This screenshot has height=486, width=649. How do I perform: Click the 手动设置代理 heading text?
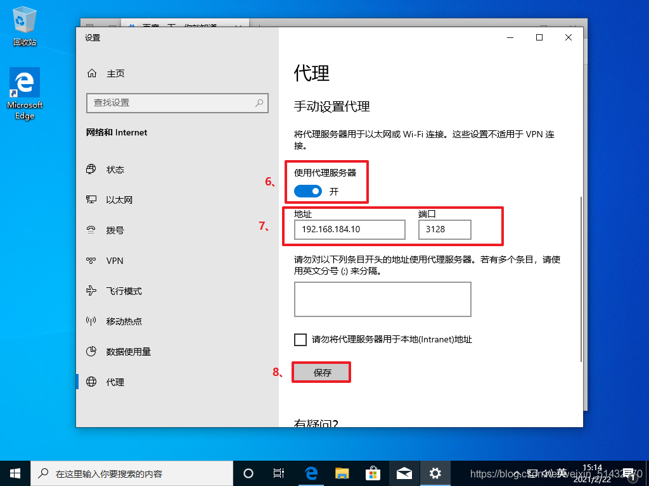[x=332, y=106]
